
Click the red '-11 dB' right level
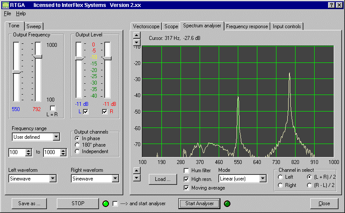[x=109, y=104]
